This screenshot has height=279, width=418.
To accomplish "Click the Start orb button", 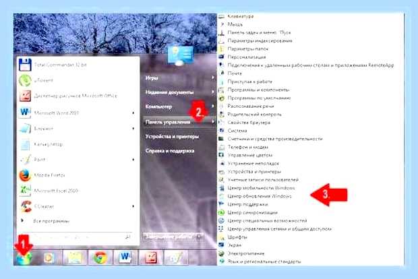I will pos(24,258).
